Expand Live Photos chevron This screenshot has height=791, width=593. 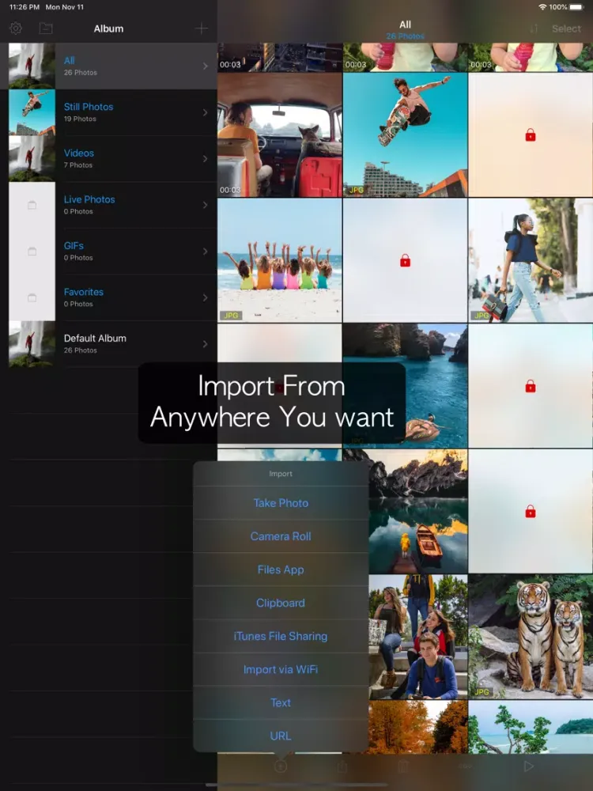(x=206, y=205)
